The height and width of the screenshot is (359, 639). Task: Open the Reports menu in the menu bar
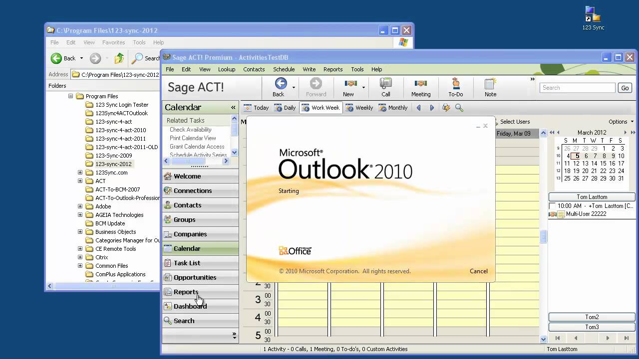(x=333, y=69)
